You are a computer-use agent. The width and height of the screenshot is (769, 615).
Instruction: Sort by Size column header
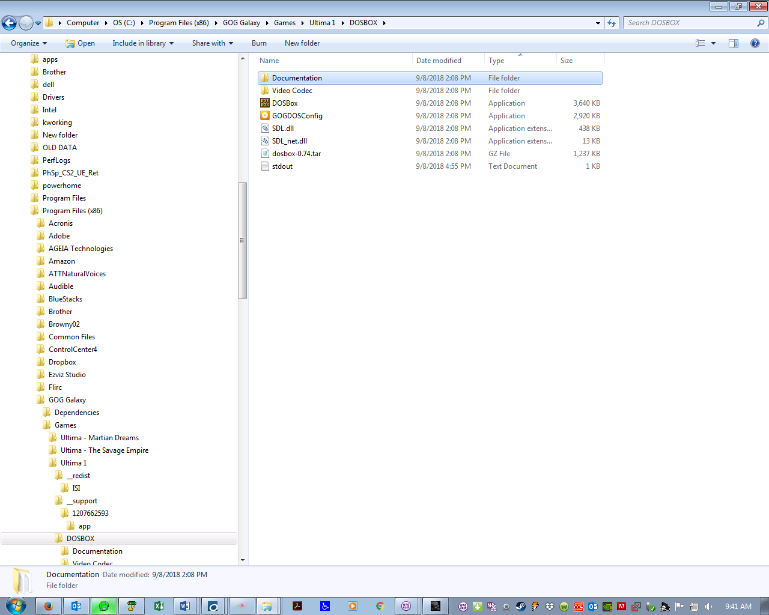[x=580, y=61]
